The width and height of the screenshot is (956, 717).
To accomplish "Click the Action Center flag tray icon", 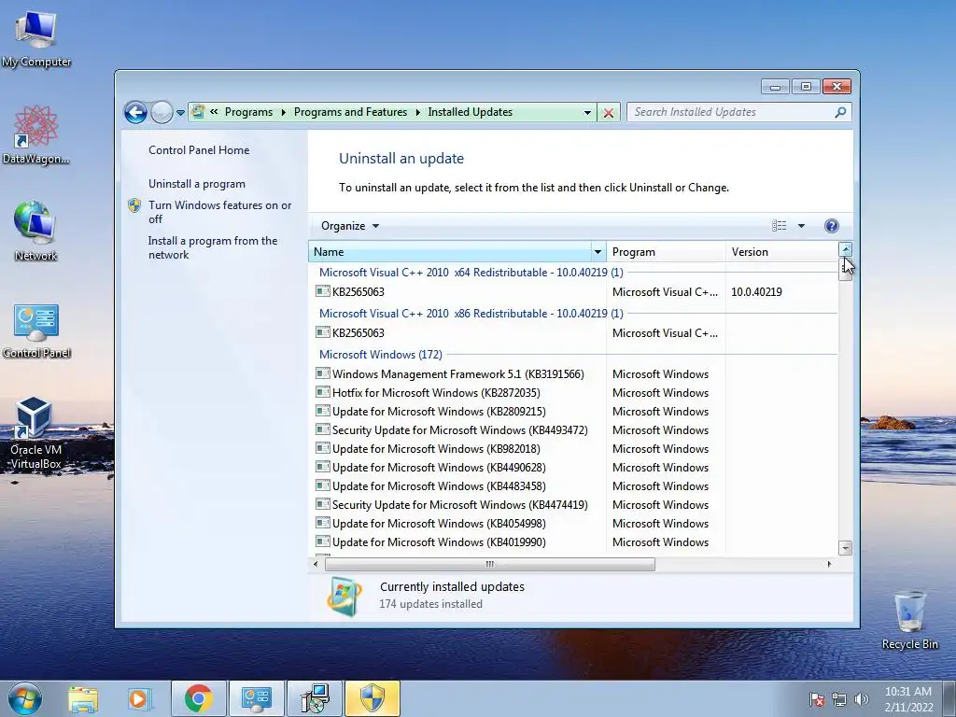I will (817, 699).
